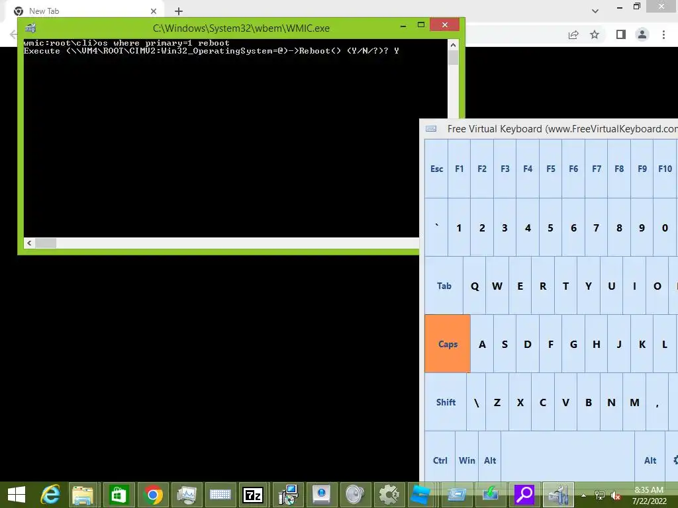Launch Internet Explorer from taskbar
The image size is (678, 508).
(x=50, y=495)
